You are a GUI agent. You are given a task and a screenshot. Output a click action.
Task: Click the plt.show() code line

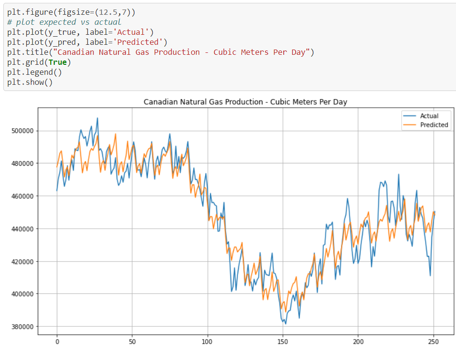tap(30, 82)
